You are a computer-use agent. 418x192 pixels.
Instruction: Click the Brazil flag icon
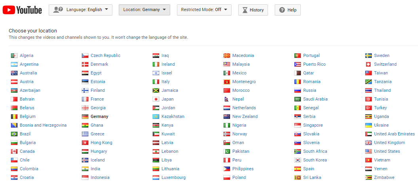point(14,134)
